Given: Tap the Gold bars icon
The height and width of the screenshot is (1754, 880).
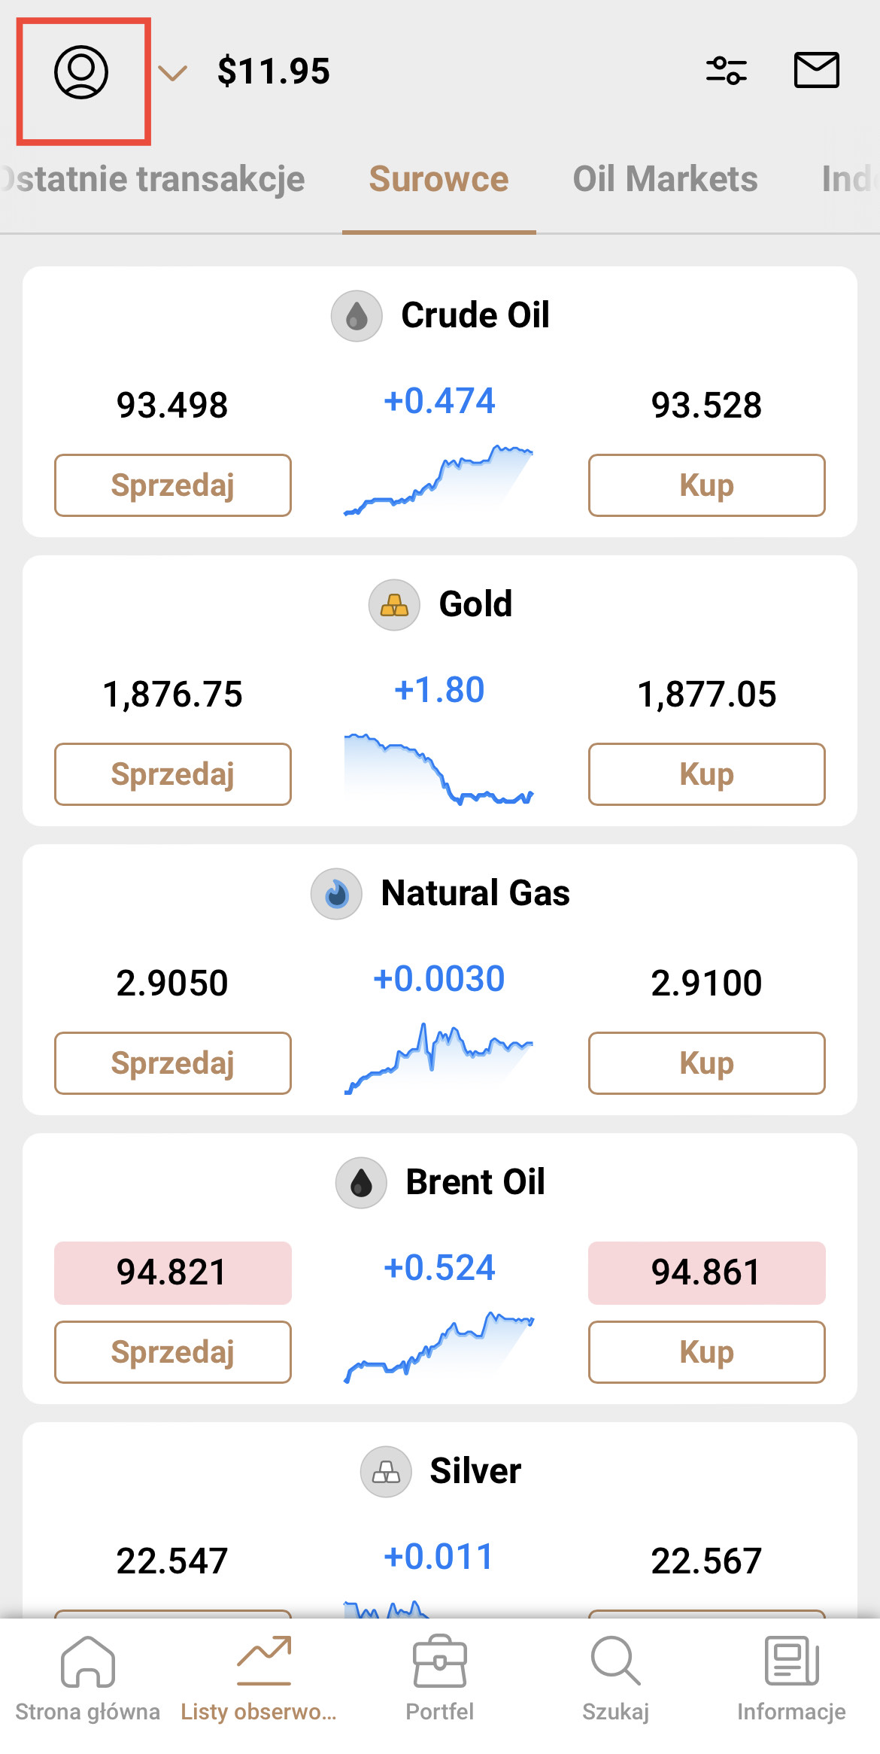Looking at the screenshot, I should pyautogui.click(x=394, y=605).
